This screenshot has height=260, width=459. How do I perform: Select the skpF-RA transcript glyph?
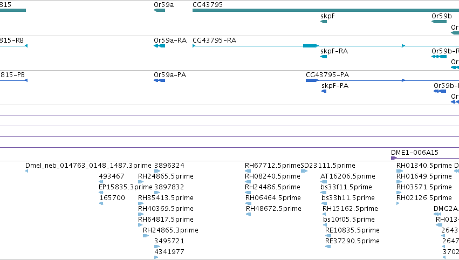(324, 57)
